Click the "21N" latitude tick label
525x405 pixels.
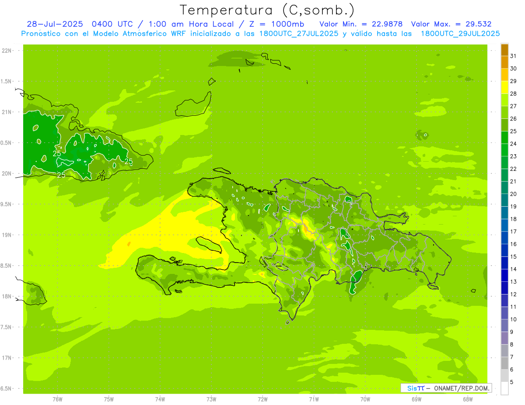pyautogui.click(x=7, y=112)
